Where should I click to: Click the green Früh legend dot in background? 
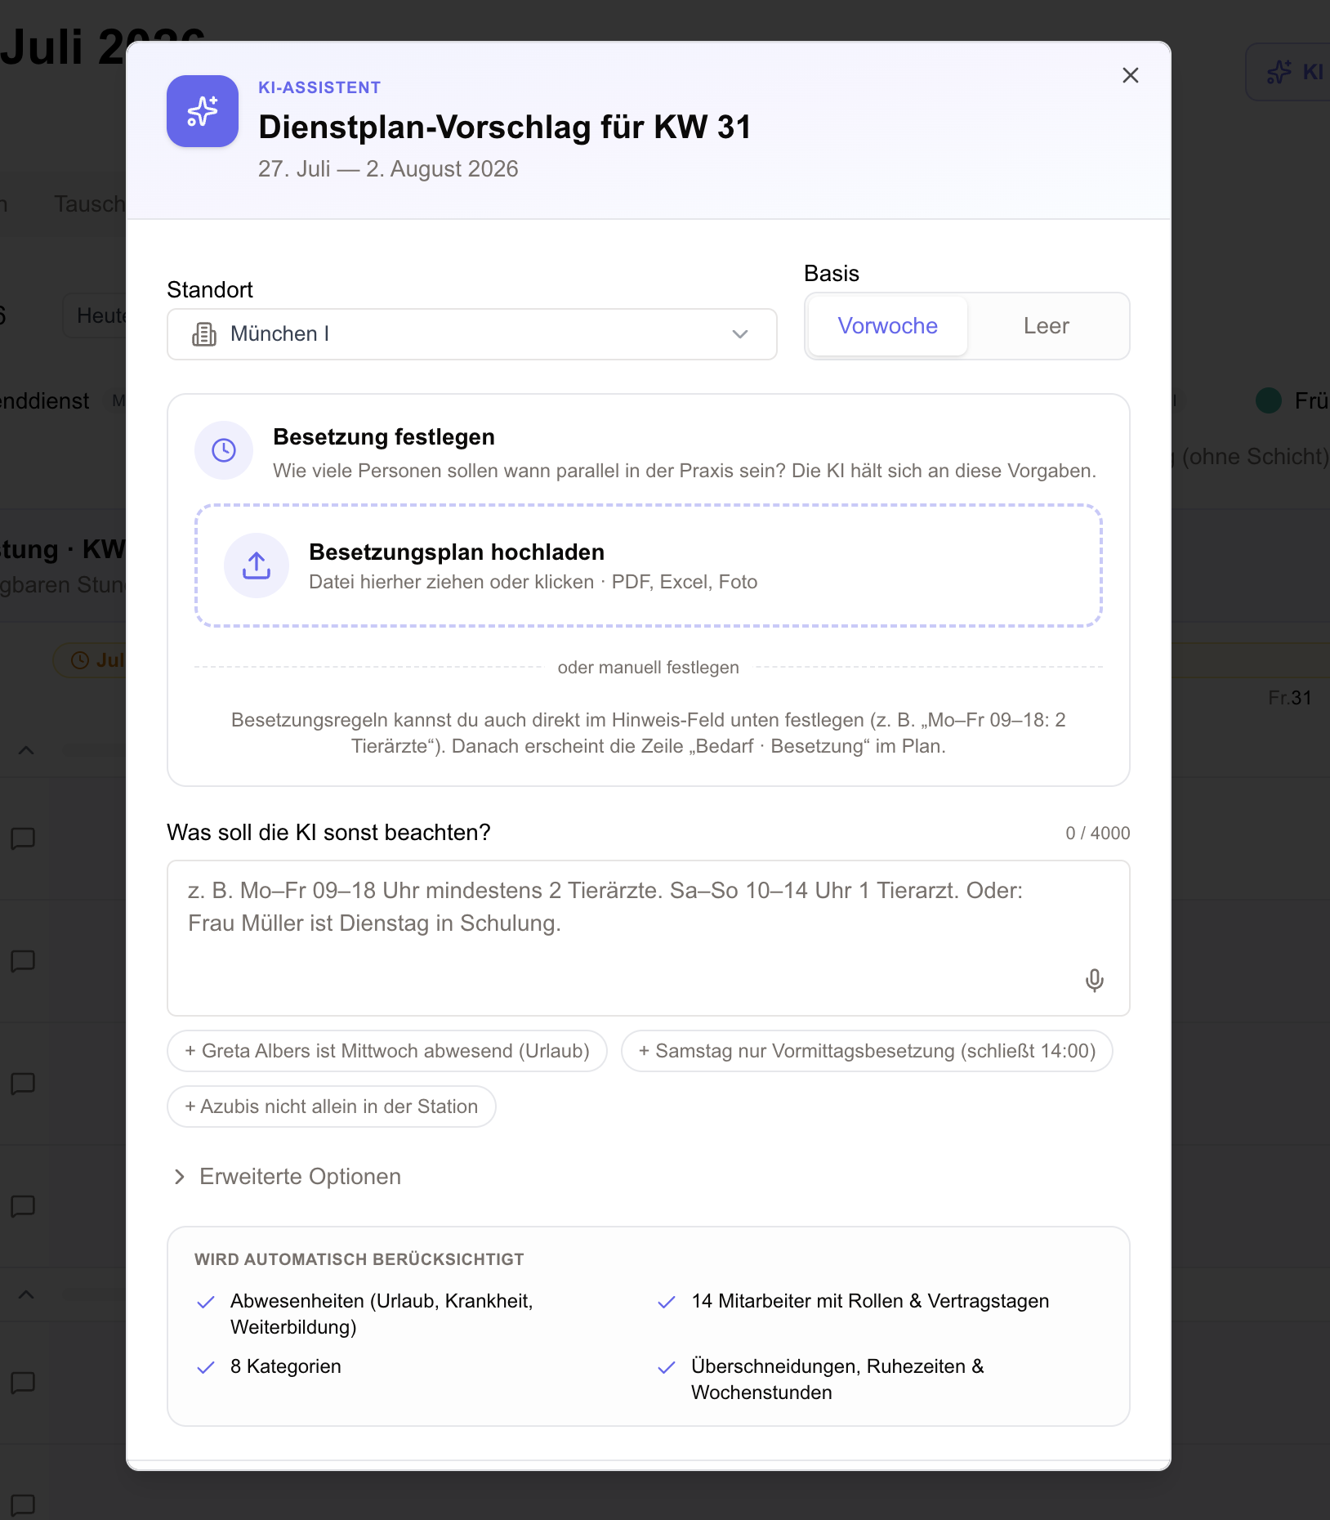(1268, 400)
